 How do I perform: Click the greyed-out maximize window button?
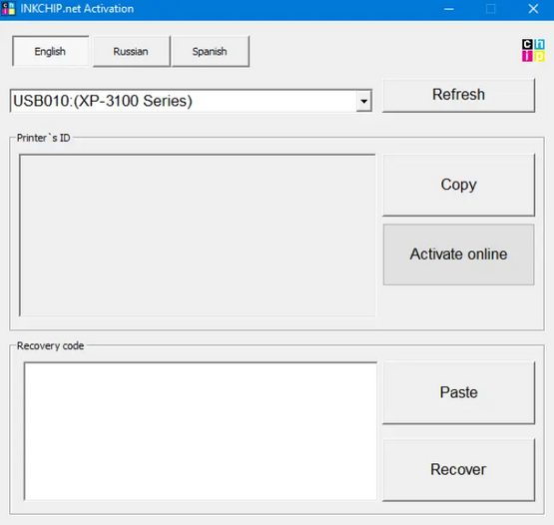491,9
